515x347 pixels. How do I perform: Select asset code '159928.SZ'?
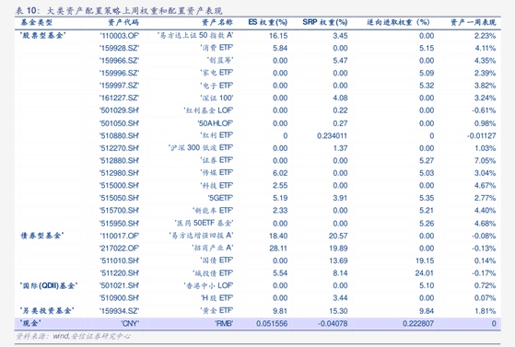coord(119,48)
